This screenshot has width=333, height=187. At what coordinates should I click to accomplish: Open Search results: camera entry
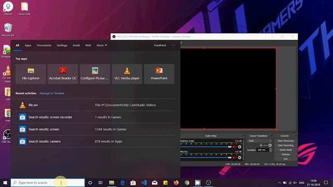(x=95, y=141)
